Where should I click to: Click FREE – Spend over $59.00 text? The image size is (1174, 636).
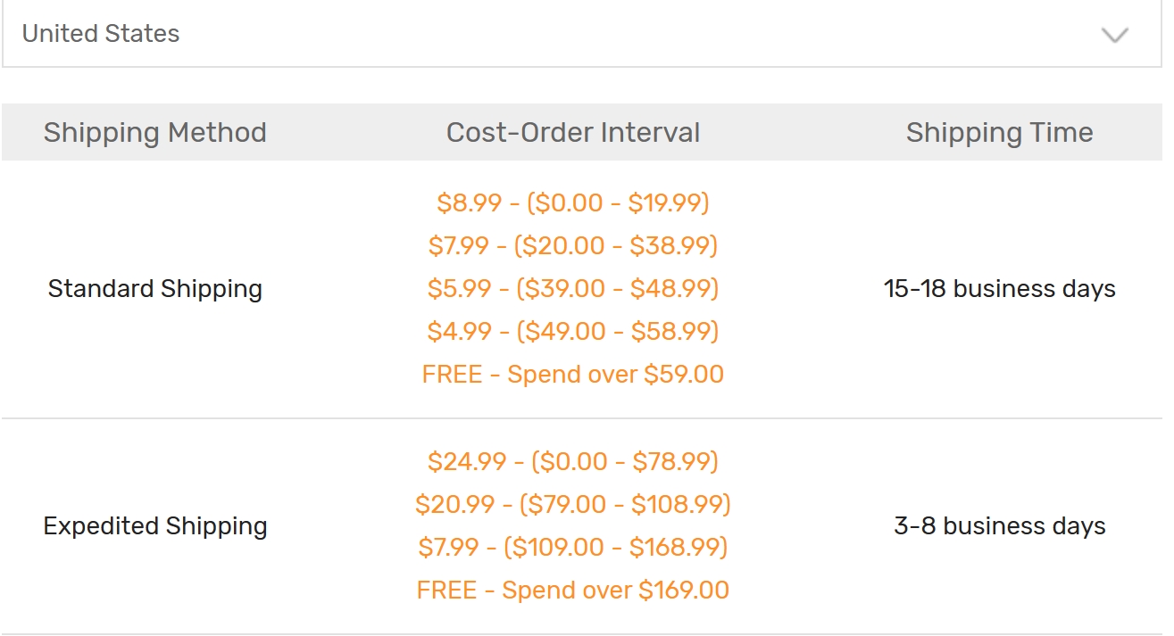[x=573, y=374]
